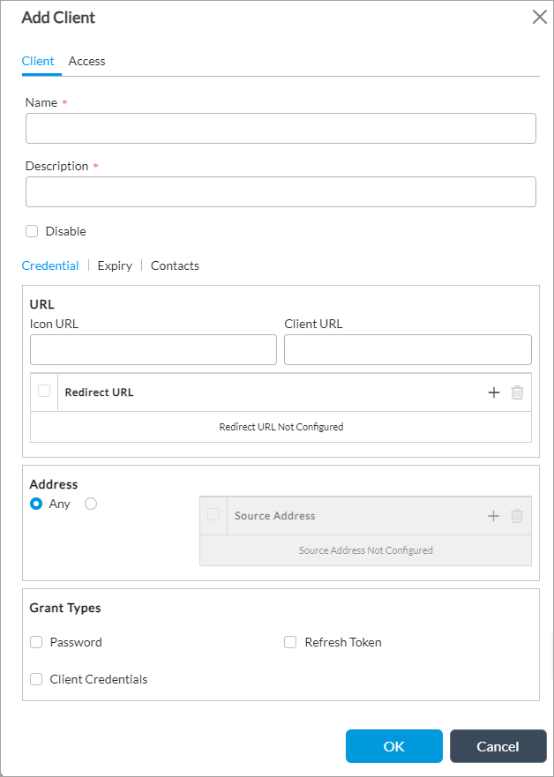Close the Add Client dialog with X
The image size is (554, 777).
539,17
